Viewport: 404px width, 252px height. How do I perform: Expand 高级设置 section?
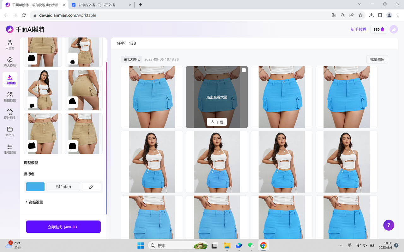tap(34, 202)
